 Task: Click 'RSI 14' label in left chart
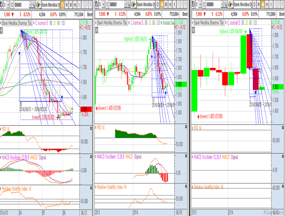[x=6, y=129]
